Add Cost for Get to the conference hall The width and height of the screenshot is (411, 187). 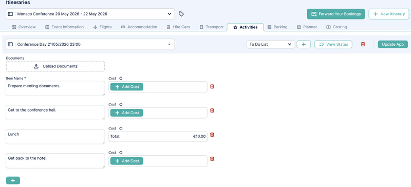point(126,113)
